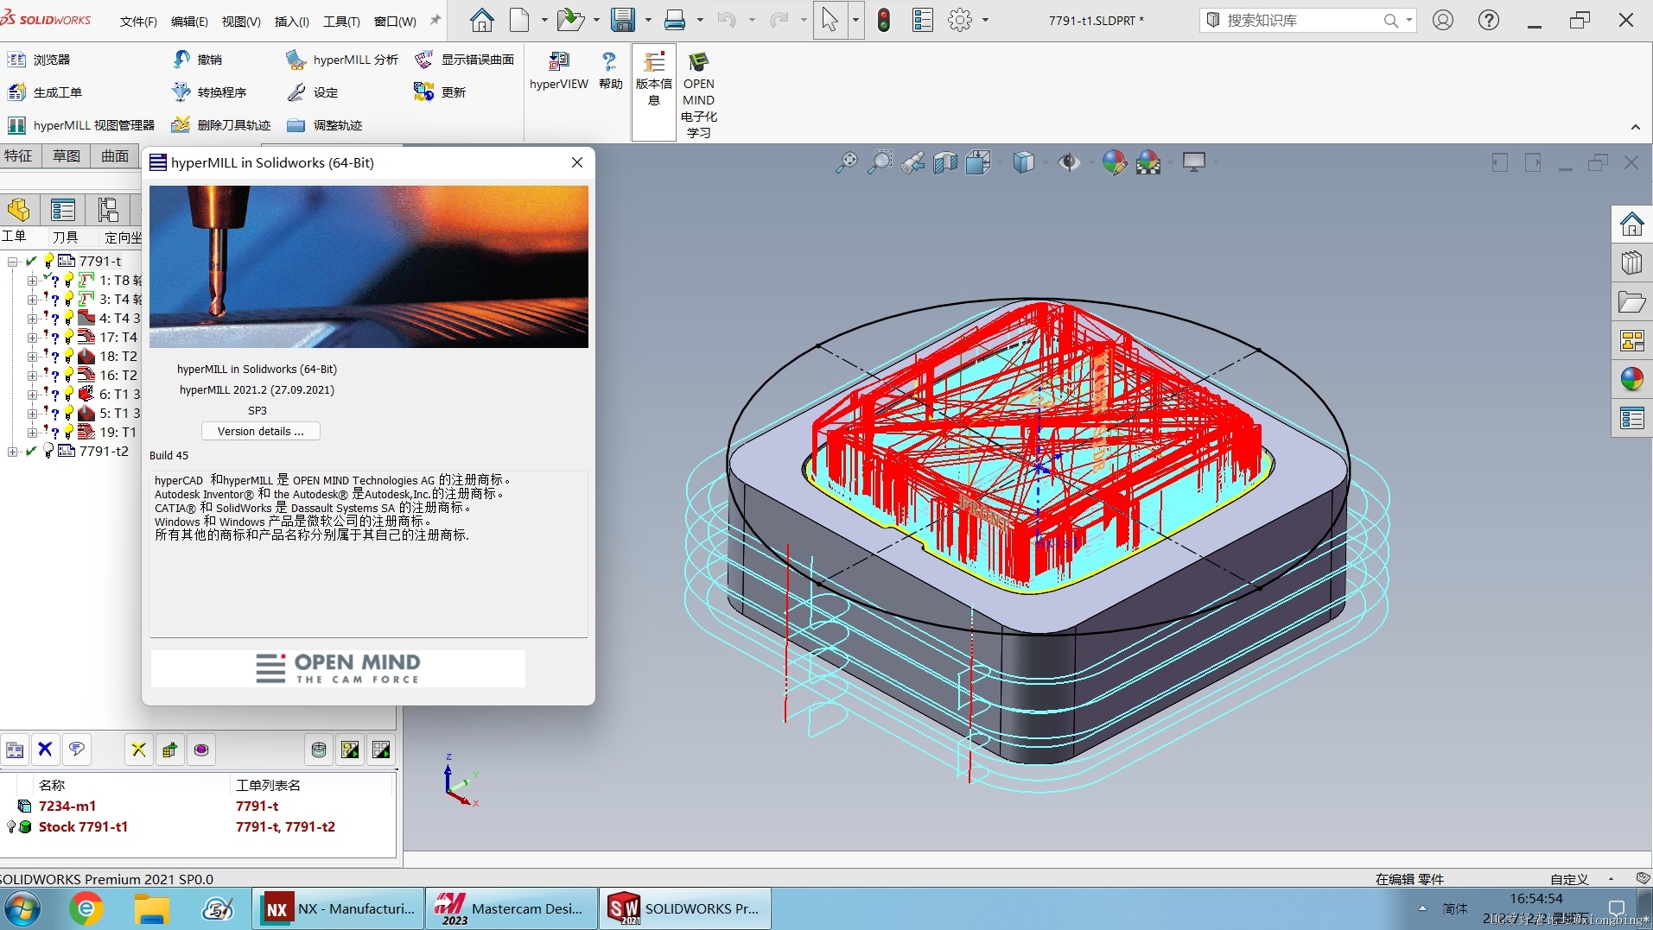Toggle visibility bulb for job 17: T4
Viewport: 1653px width, 930px height.
tap(69, 338)
